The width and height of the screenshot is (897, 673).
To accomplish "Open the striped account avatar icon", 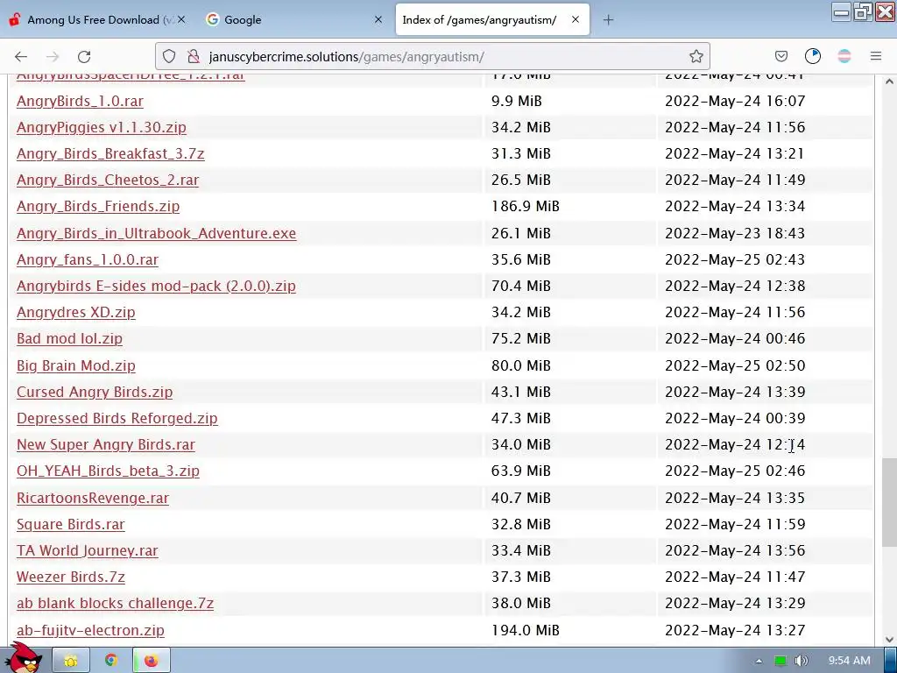I will coord(844,56).
